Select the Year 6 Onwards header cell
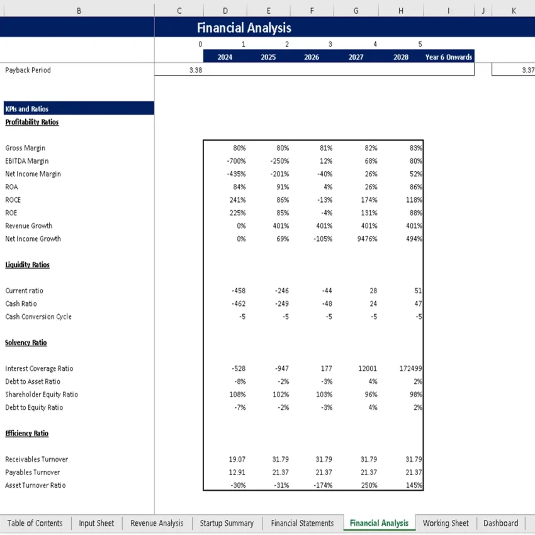 (x=448, y=57)
